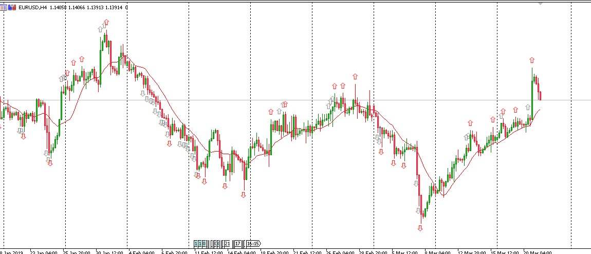The image size is (591, 254).
Task: Click the 12 Mar 20:00 time label
Action: pyautogui.click(x=472, y=252)
